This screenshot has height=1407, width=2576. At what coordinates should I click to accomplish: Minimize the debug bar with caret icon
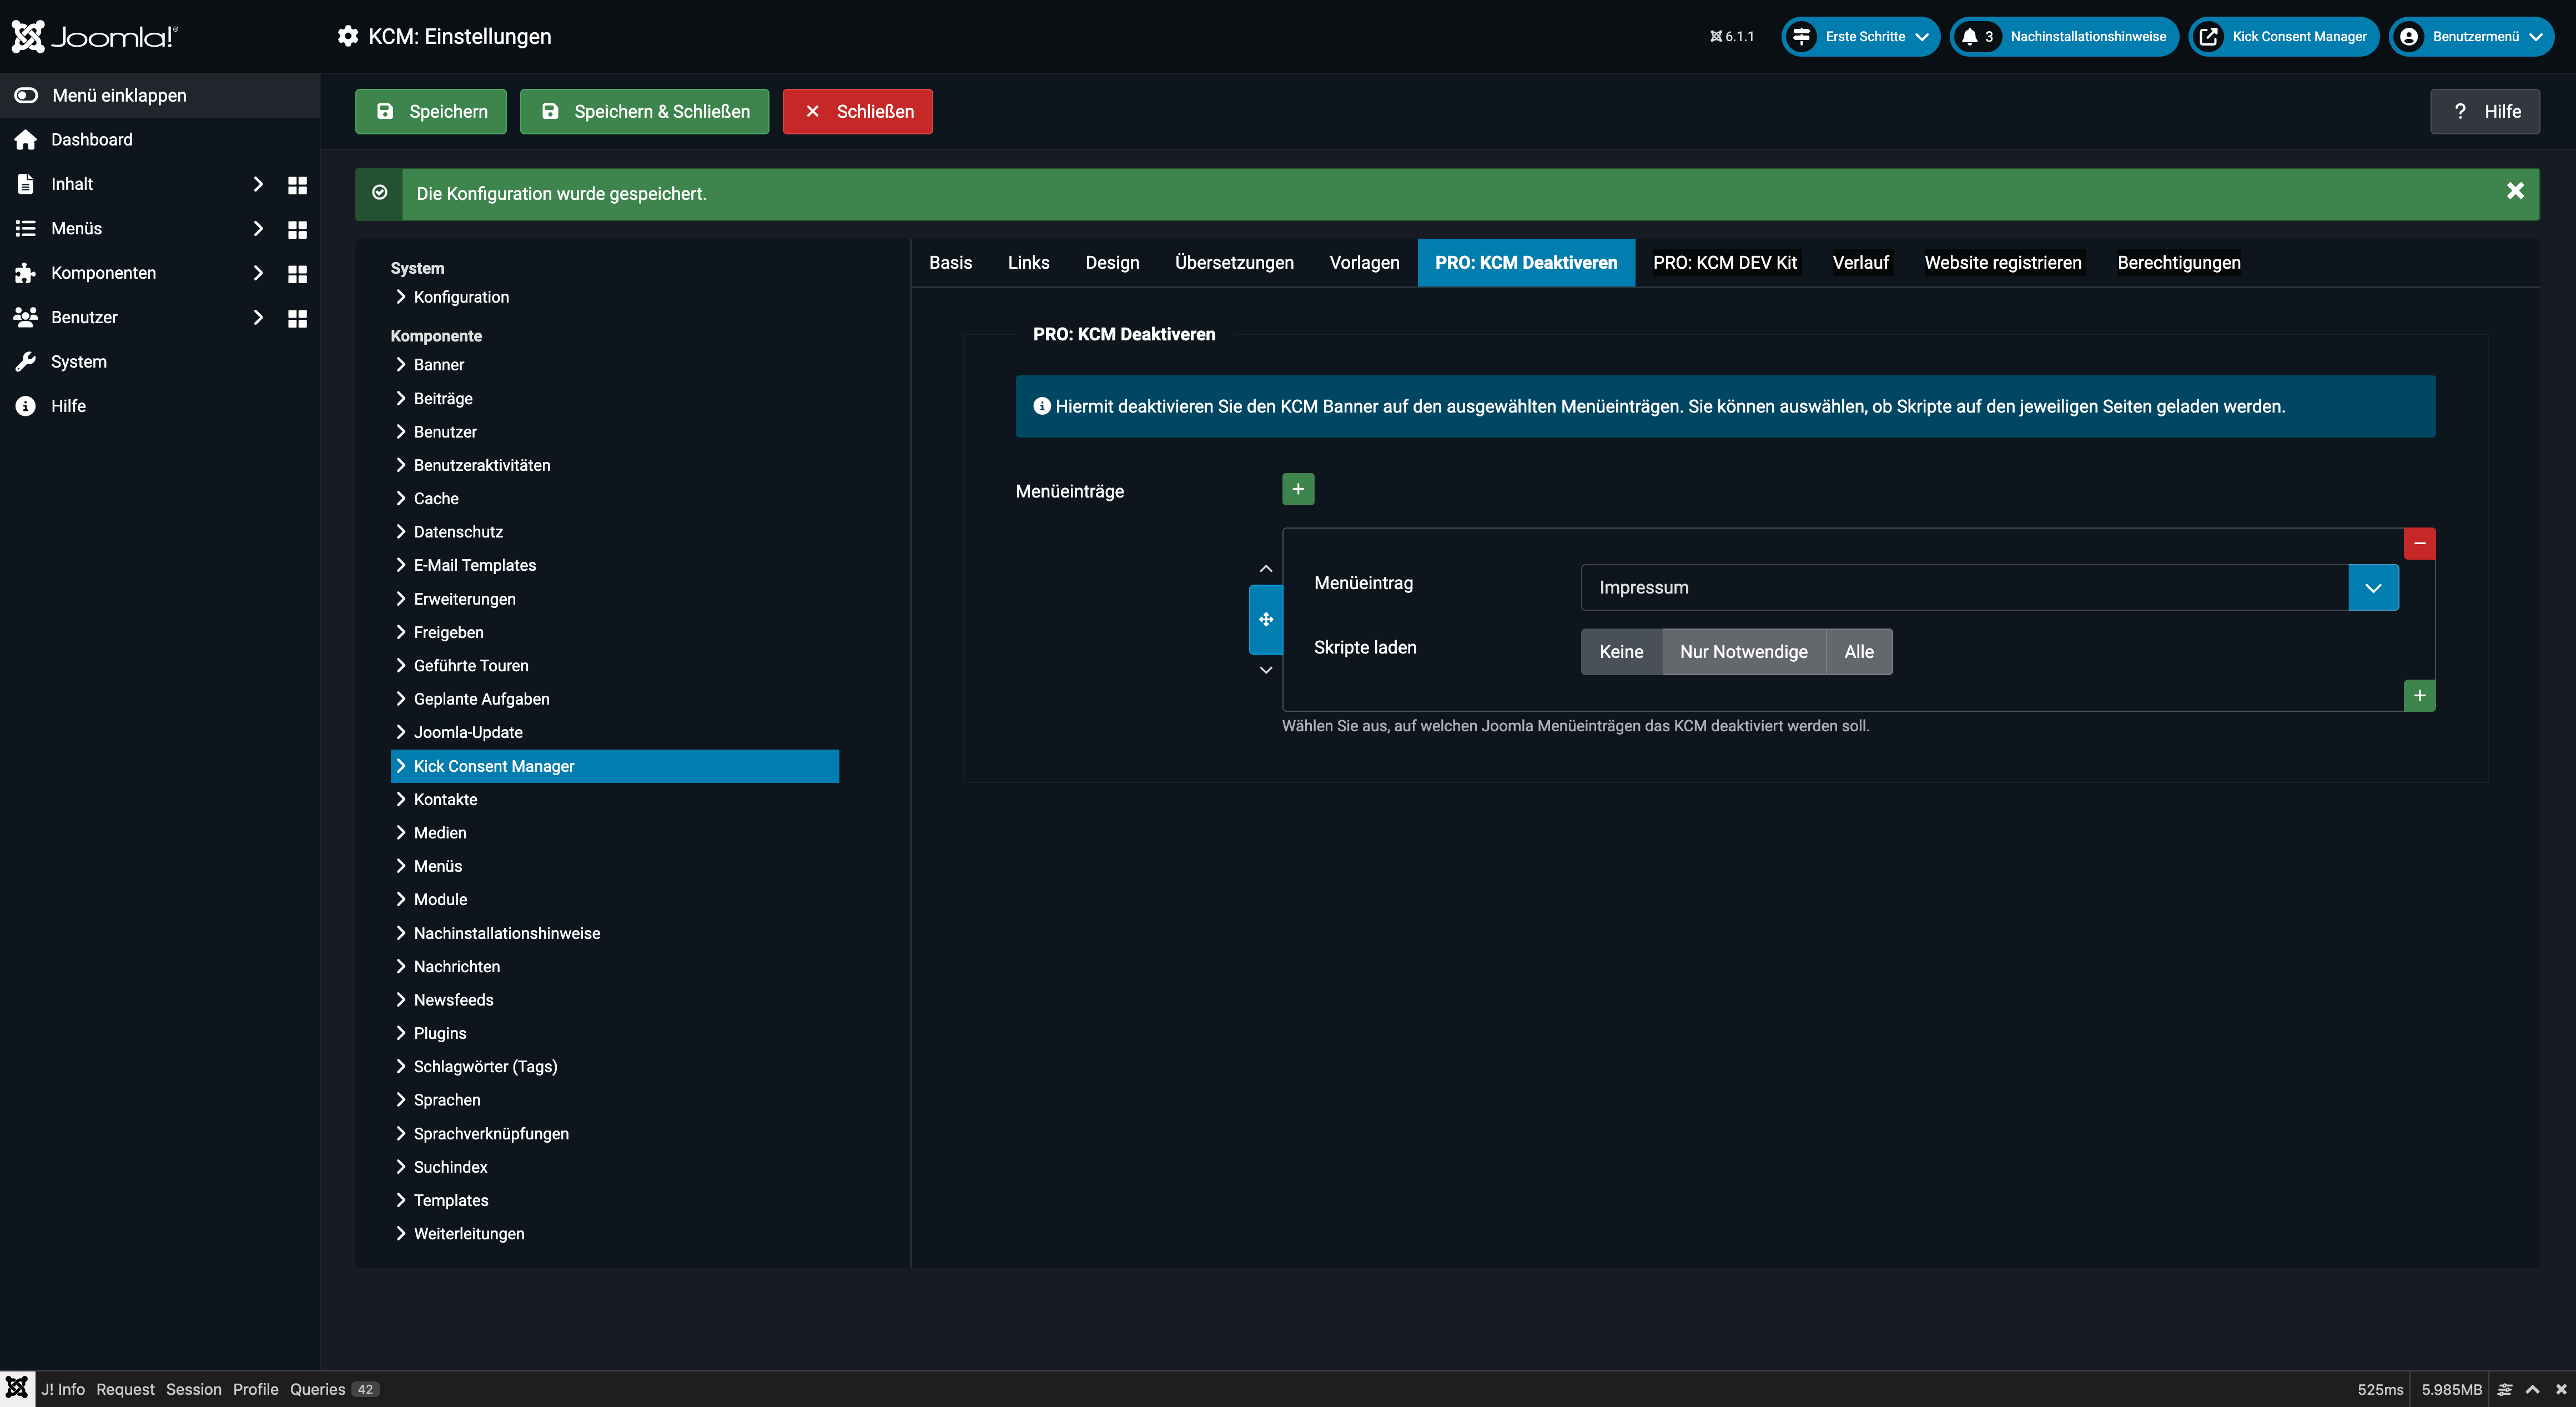tap(2532, 1389)
